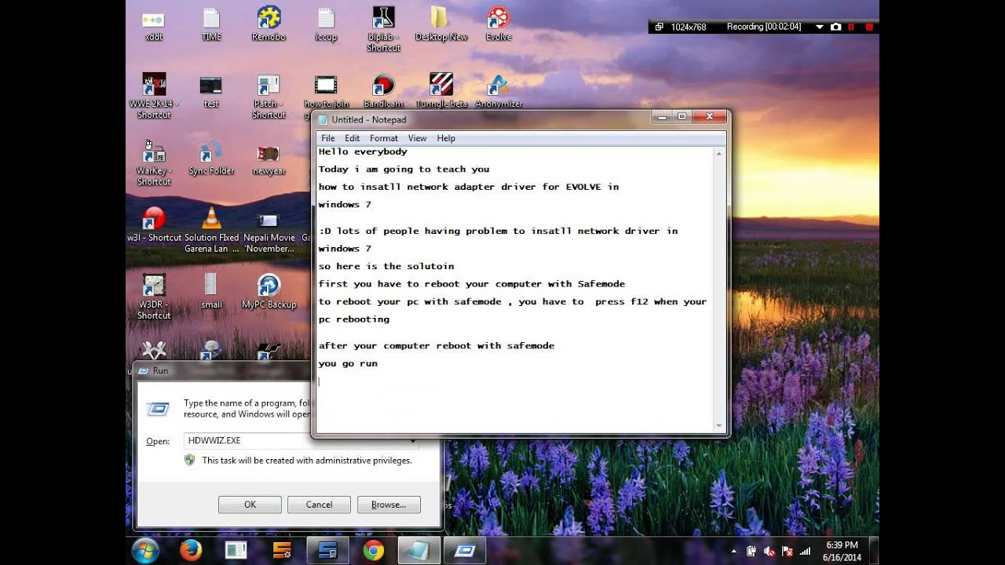Open Firefox from the taskbar
This screenshot has width=1005, height=565.
[x=191, y=551]
